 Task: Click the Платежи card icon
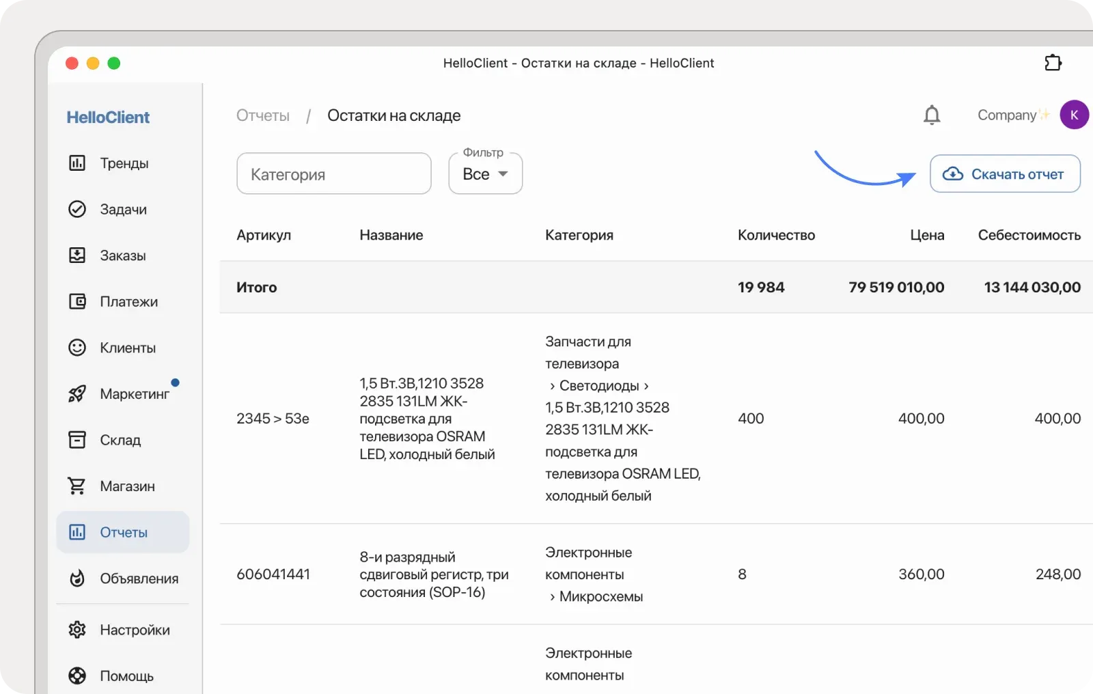click(x=77, y=301)
